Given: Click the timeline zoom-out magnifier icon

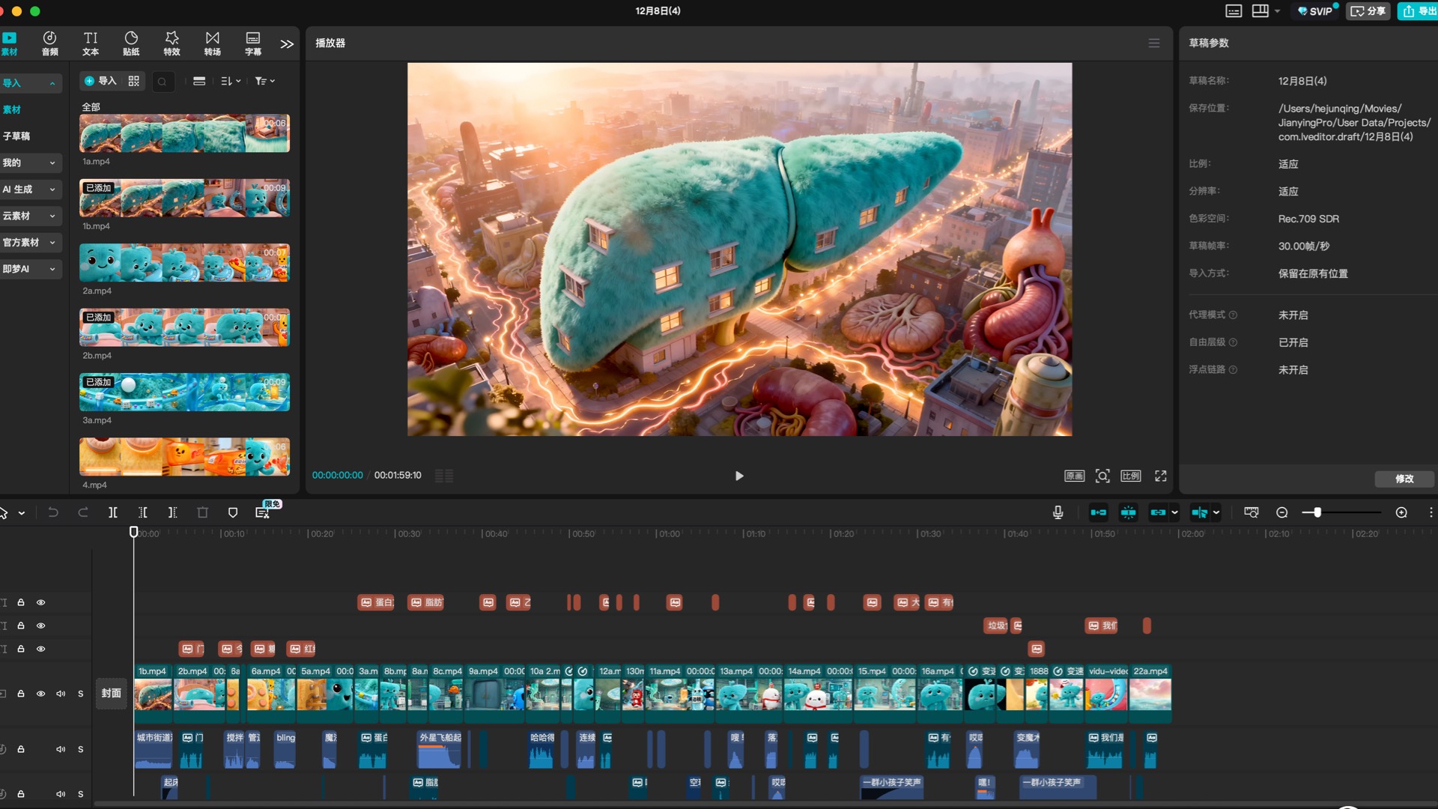Looking at the screenshot, I should point(1281,512).
